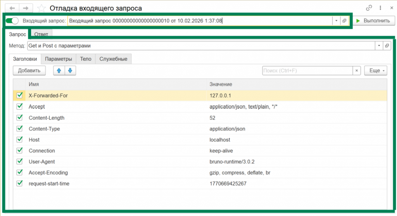Open the incoming request record icon

[x=344, y=21]
